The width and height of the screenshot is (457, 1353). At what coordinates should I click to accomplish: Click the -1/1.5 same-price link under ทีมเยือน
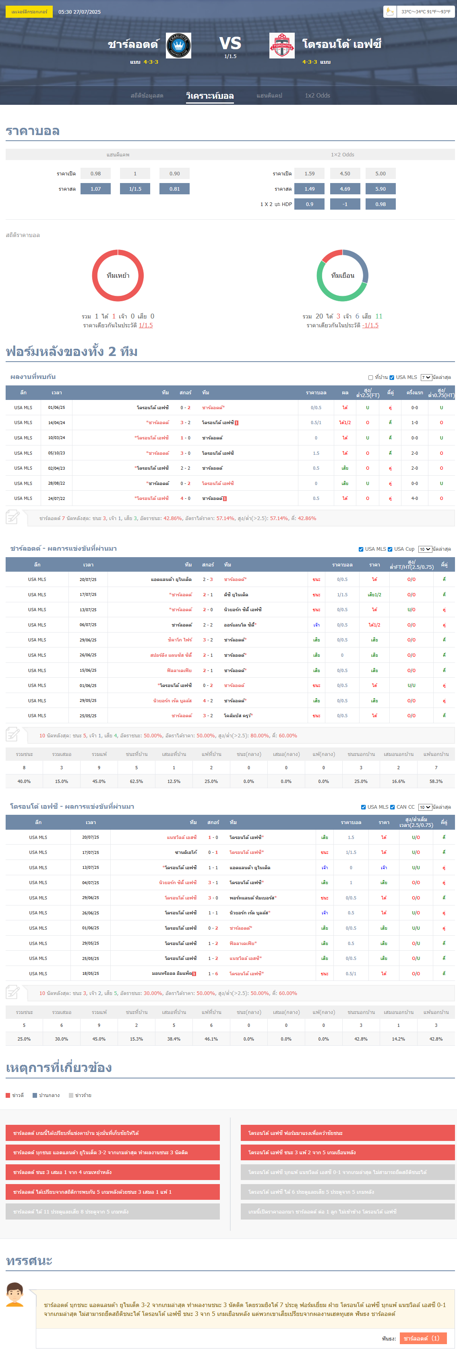coord(370,326)
